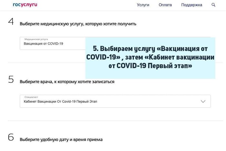The width and height of the screenshot is (226, 151).
Task: Click the 'Вакцинация от COVID-19' selected value
Action: point(43,44)
